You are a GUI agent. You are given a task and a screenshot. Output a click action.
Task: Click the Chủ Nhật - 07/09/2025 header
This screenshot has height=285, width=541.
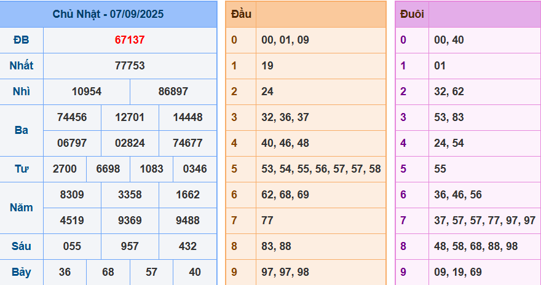(x=108, y=14)
